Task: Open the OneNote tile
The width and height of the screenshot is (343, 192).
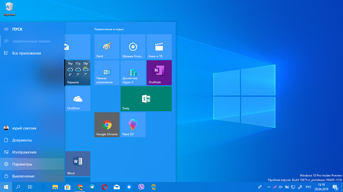Action: click(159, 73)
